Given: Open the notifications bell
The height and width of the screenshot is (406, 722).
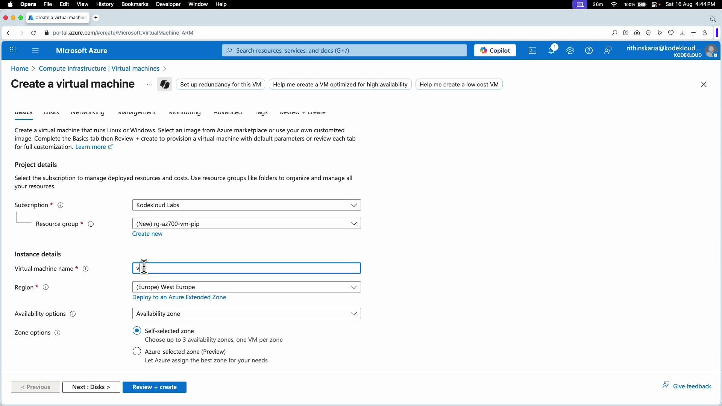Looking at the screenshot, I should coord(552,50).
